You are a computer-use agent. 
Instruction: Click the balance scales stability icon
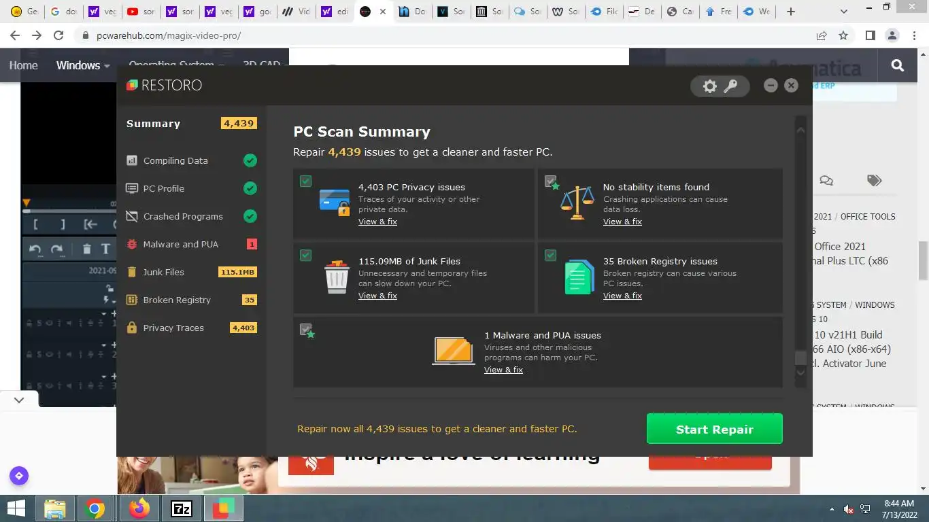(x=577, y=203)
